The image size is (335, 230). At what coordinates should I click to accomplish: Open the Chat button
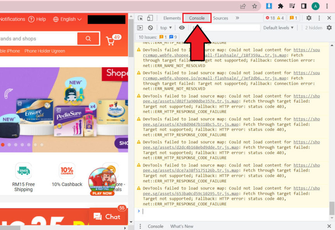click(107, 217)
